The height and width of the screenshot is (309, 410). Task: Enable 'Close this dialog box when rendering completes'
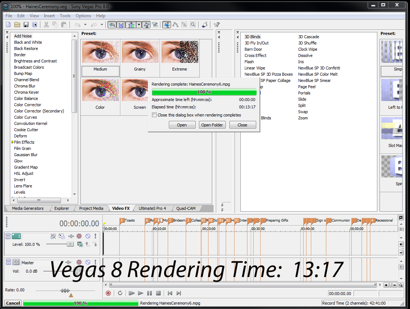click(155, 115)
